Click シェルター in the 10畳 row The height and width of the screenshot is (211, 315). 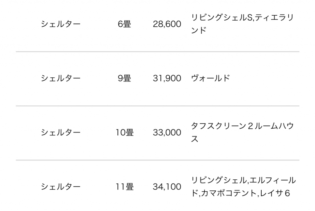click(x=61, y=133)
